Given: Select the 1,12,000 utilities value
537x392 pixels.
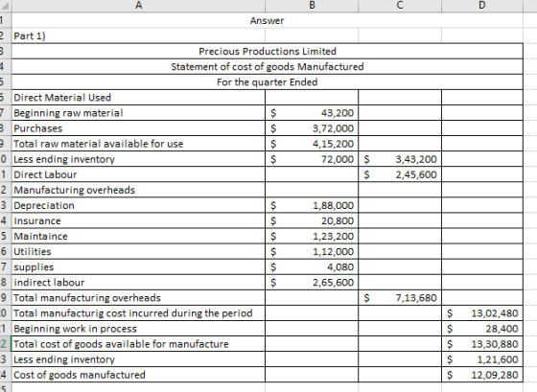Looking at the screenshot, I should pyautogui.click(x=312, y=252).
